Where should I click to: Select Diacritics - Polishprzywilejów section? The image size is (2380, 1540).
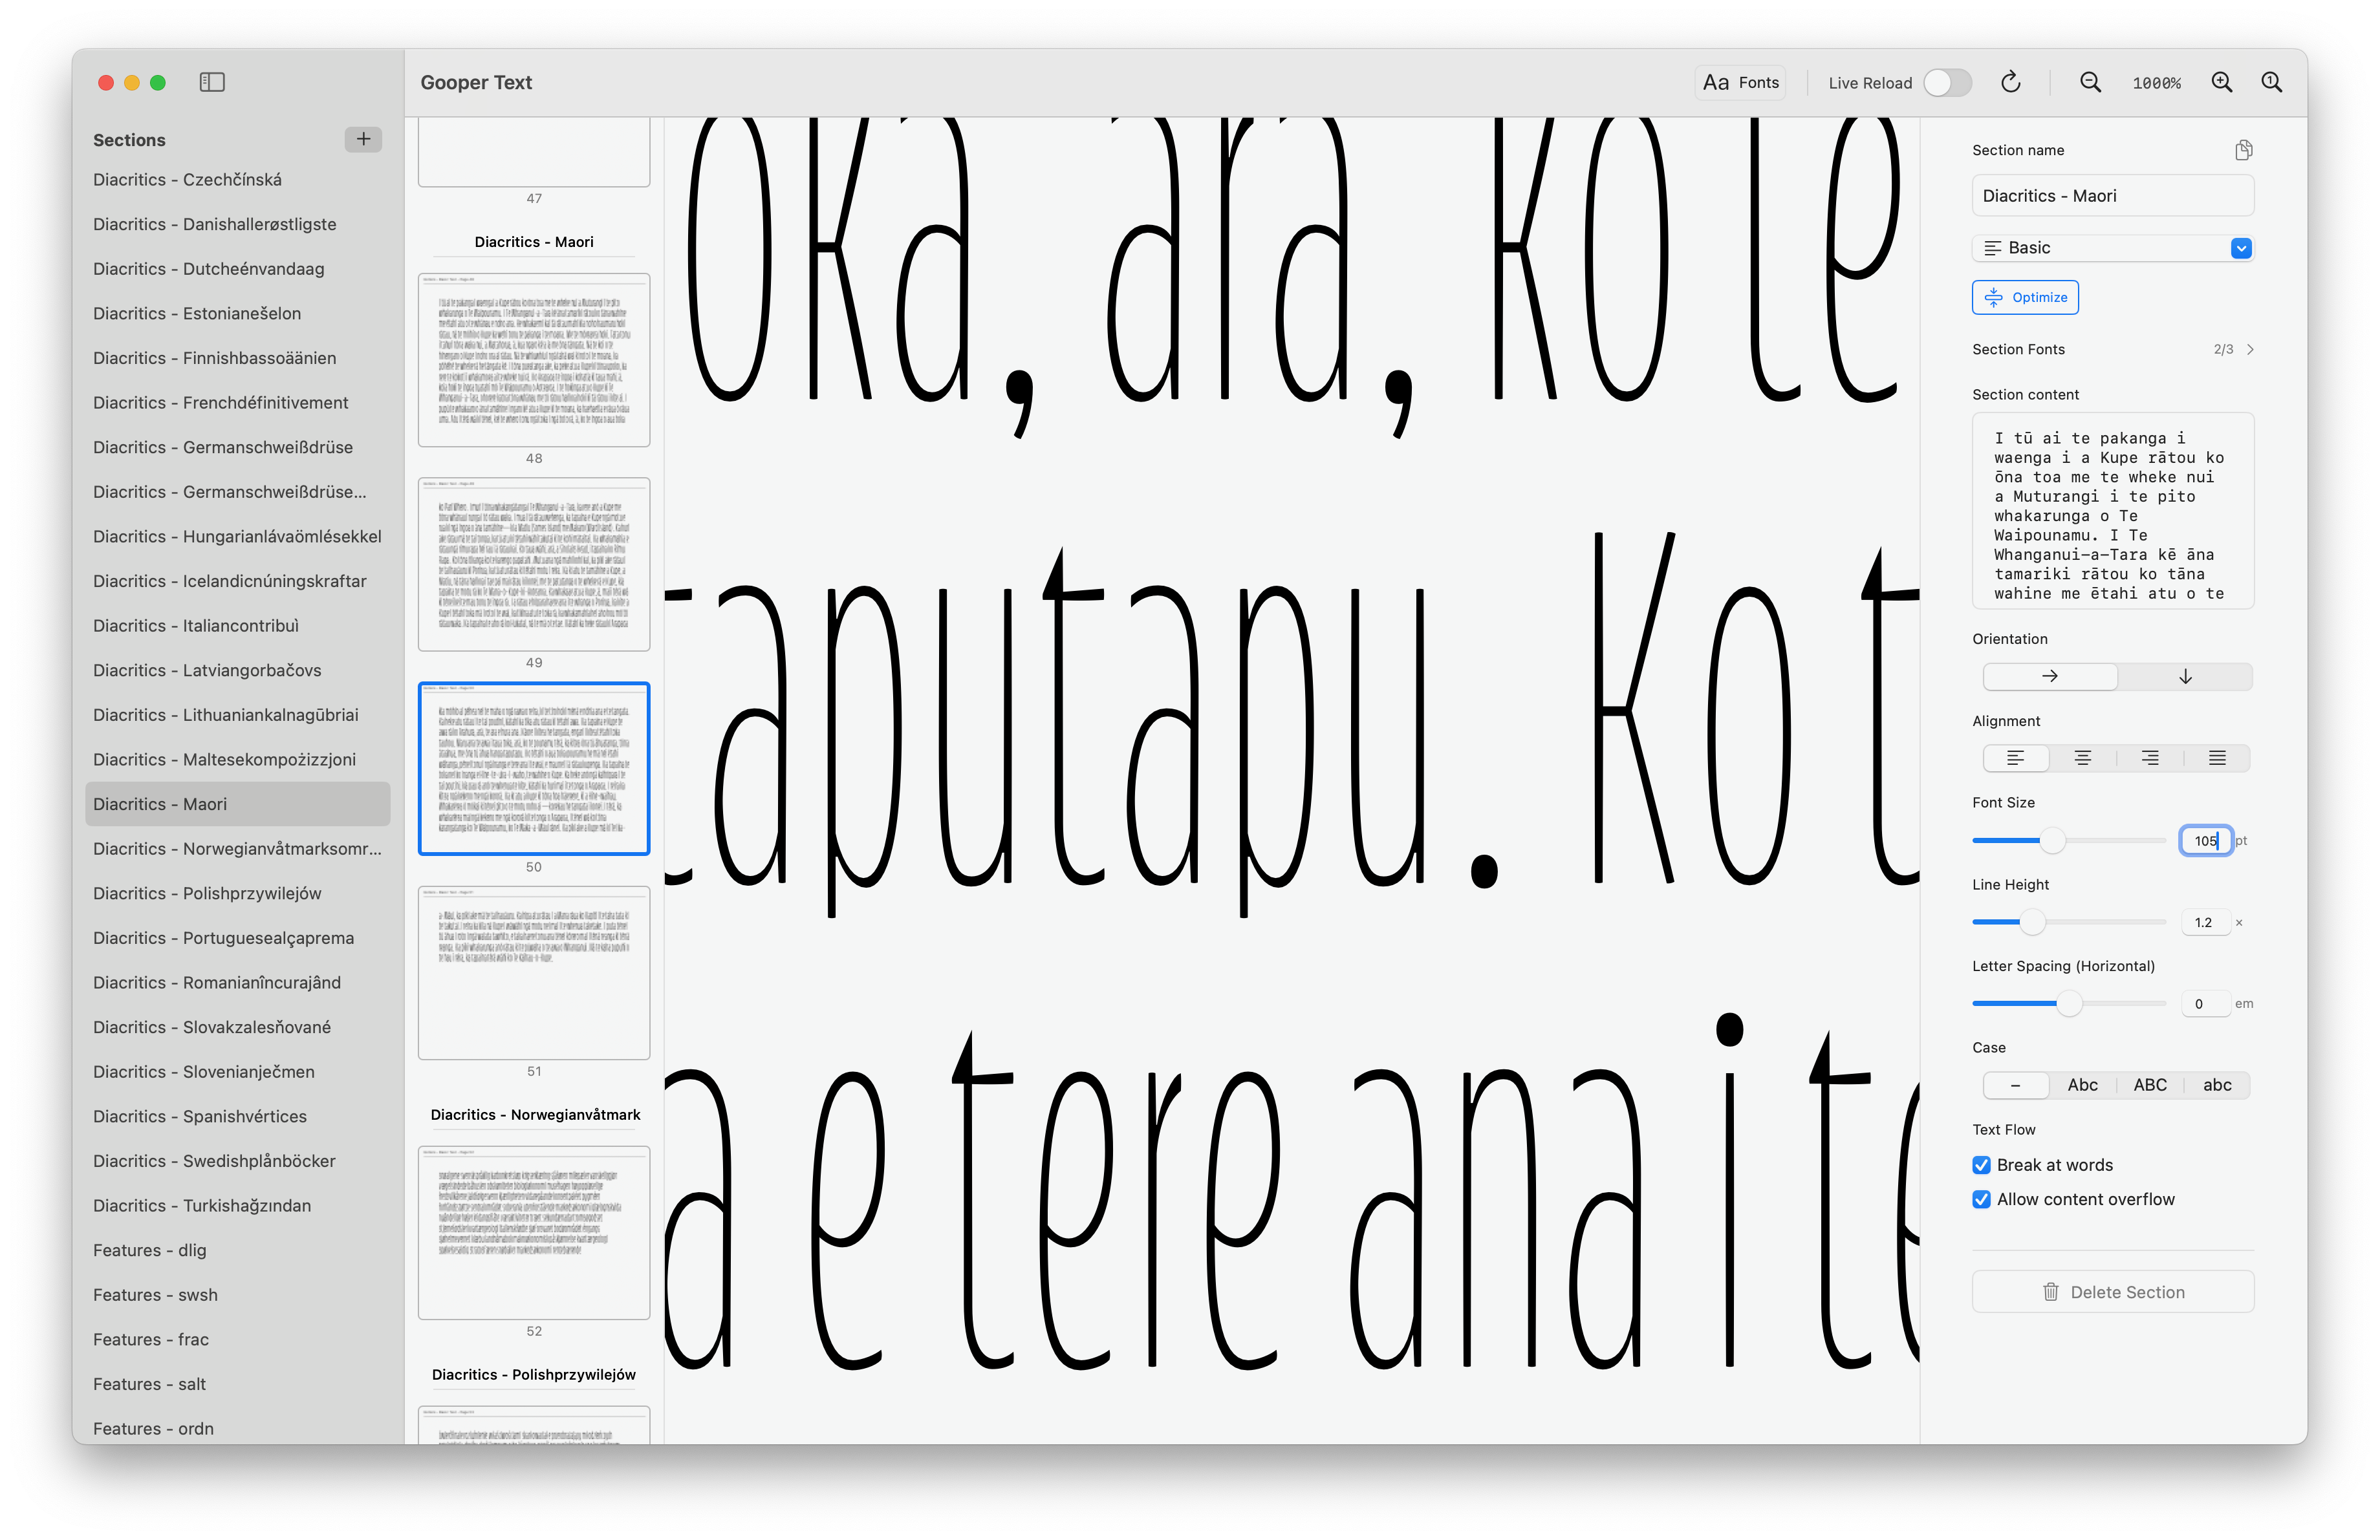pyautogui.click(x=207, y=893)
